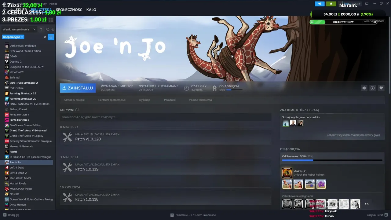The width and height of the screenshot is (391, 220).
Task: Open SPOŁECZNOŚĆ tab
Action: 69,10
